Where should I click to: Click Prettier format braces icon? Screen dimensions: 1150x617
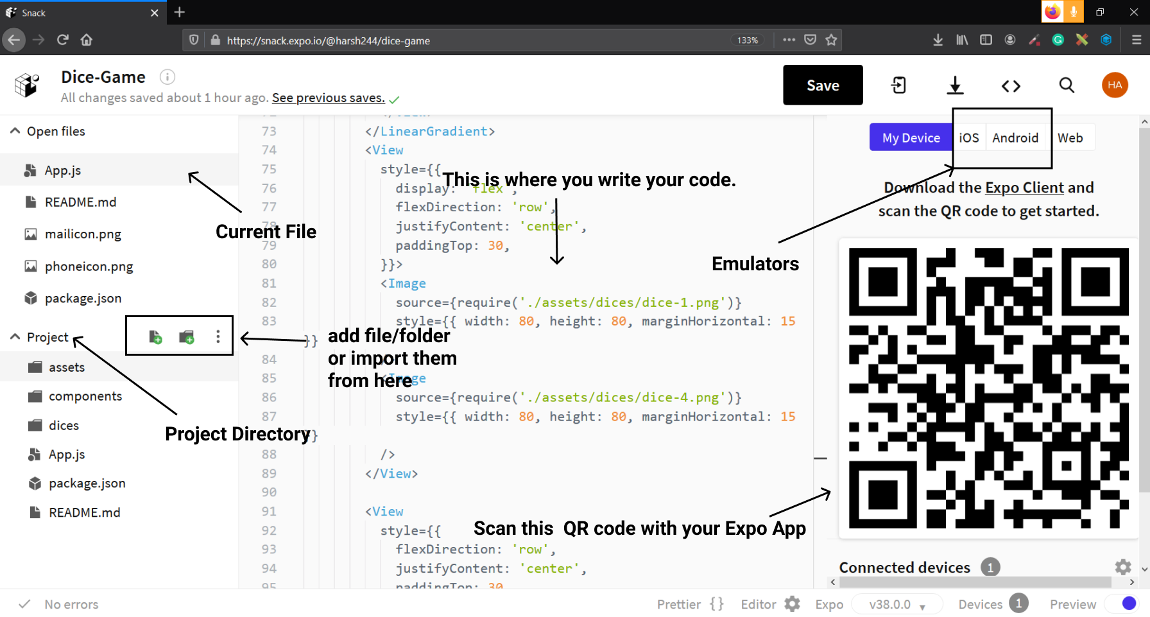(x=717, y=604)
